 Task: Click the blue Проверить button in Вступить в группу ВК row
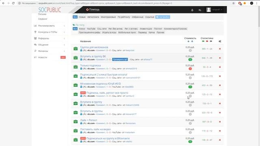pos(120,60)
